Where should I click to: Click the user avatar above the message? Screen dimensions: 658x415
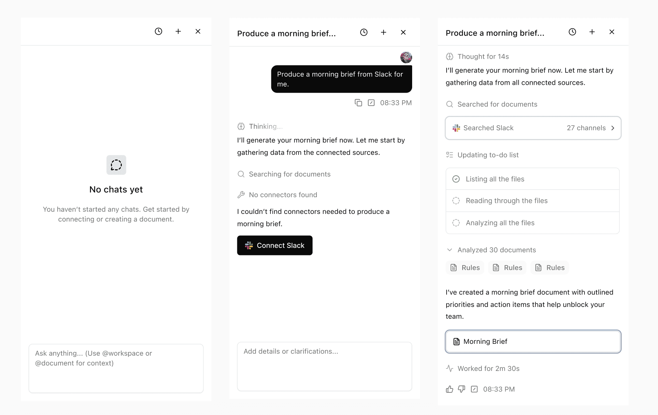406,57
